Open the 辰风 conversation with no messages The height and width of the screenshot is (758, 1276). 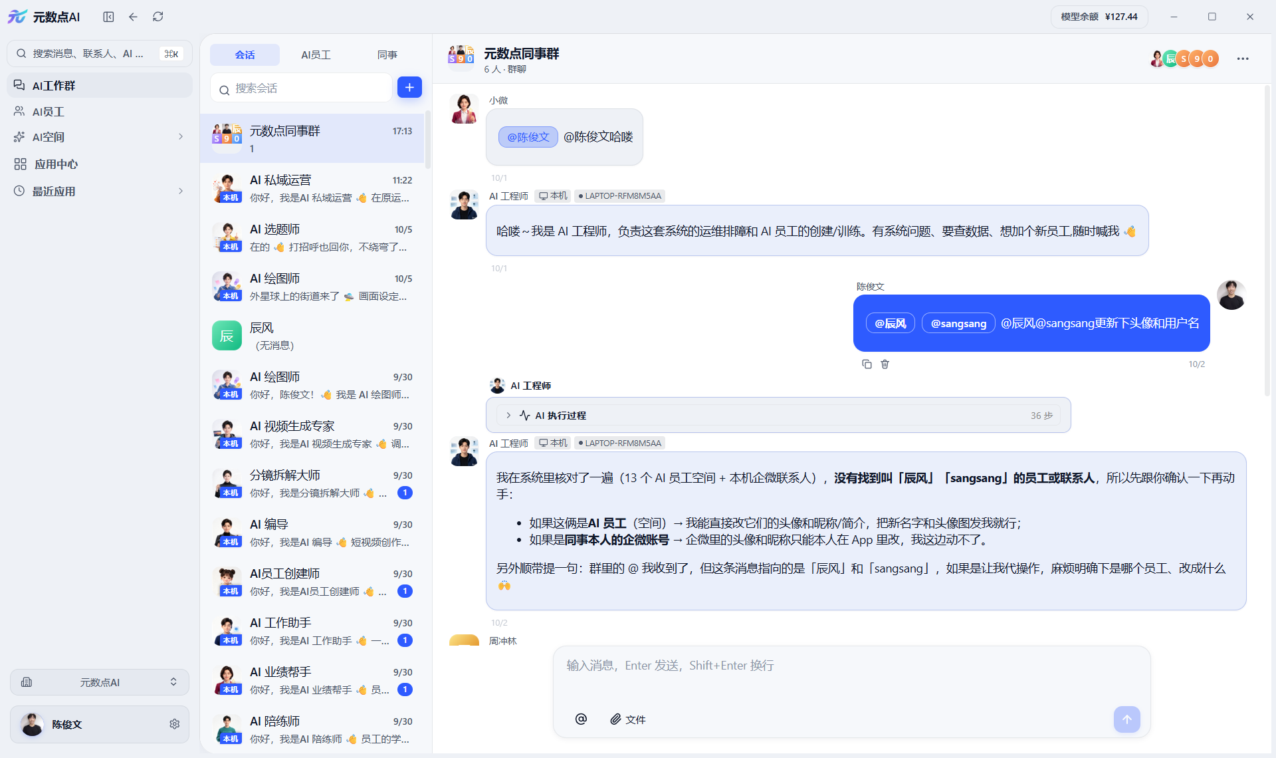click(x=312, y=336)
